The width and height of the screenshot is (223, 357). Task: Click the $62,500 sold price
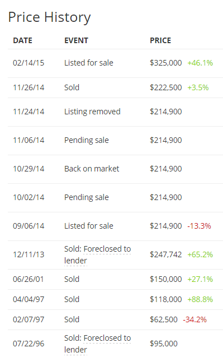point(164,319)
